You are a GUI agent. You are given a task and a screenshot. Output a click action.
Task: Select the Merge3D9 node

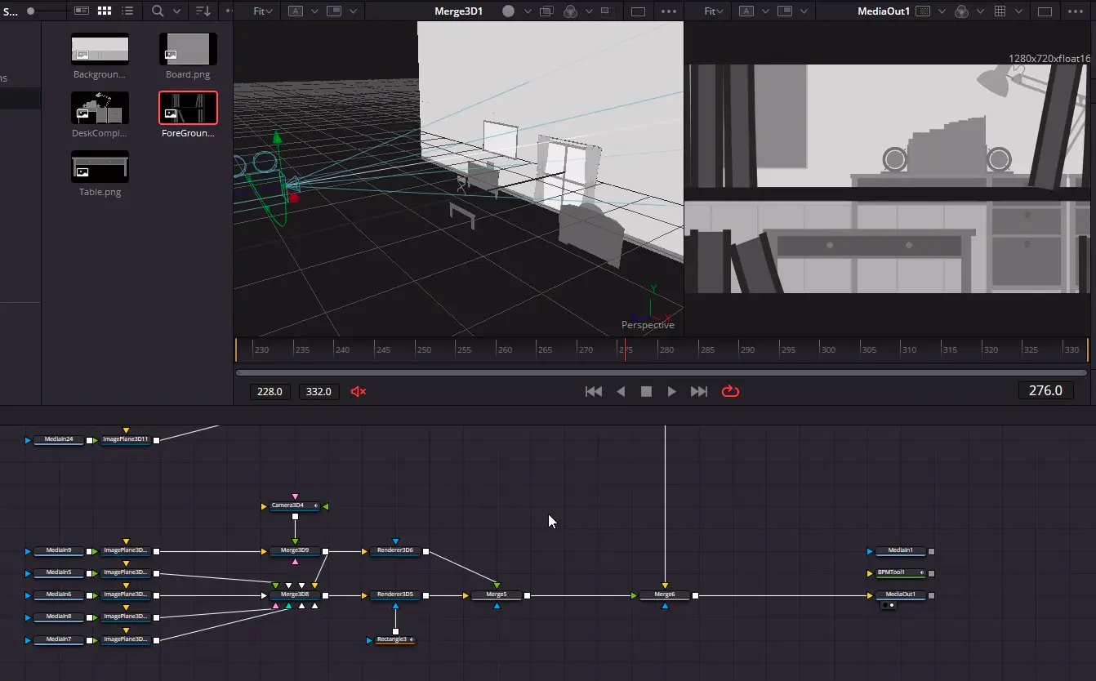pyautogui.click(x=295, y=551)
